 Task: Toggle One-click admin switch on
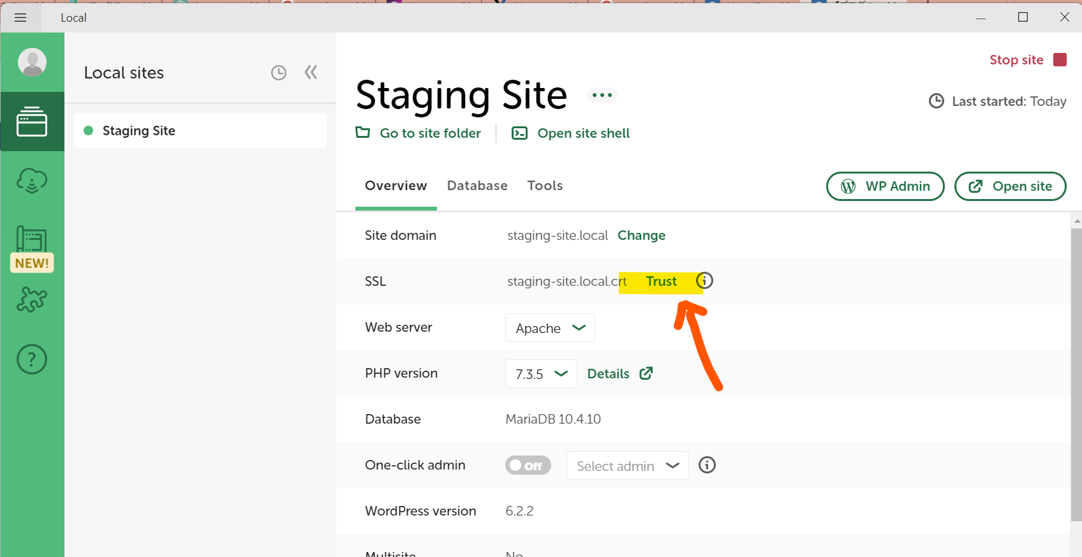tap(528, 466)
